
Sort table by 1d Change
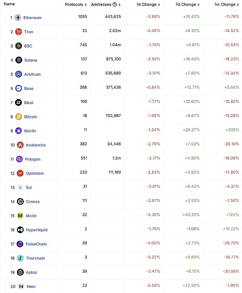pyautogui.click(x=161, y=5)
